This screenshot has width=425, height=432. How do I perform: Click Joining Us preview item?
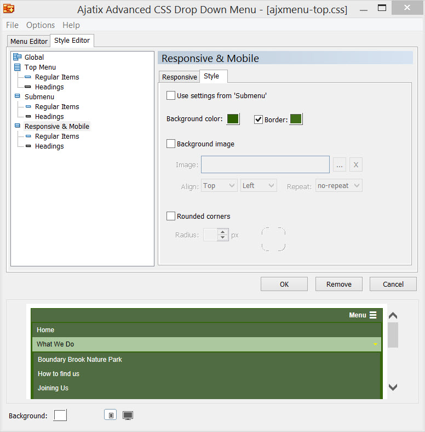pyautogui.click(x=206, y=388)
